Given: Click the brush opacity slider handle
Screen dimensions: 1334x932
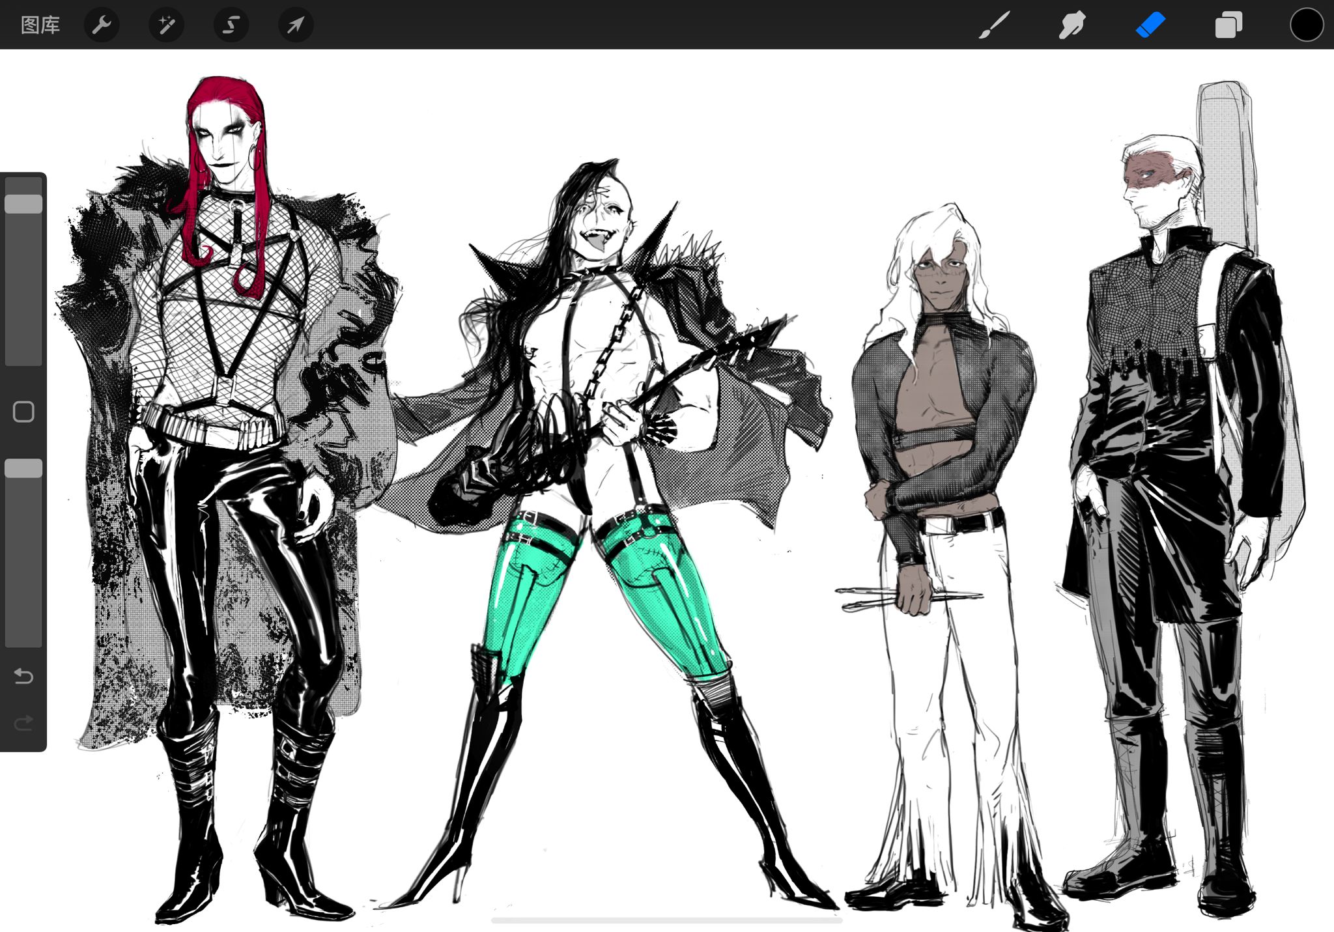Looking at the screenshot, I should coord(23,468).
